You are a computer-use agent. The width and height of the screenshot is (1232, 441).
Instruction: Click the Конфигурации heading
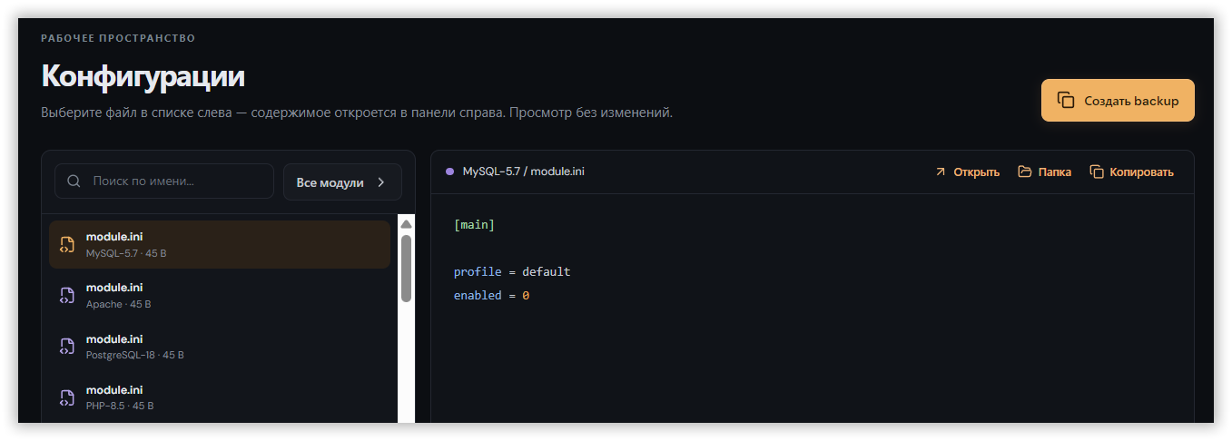pyautogui.click(x=143, y=75)
